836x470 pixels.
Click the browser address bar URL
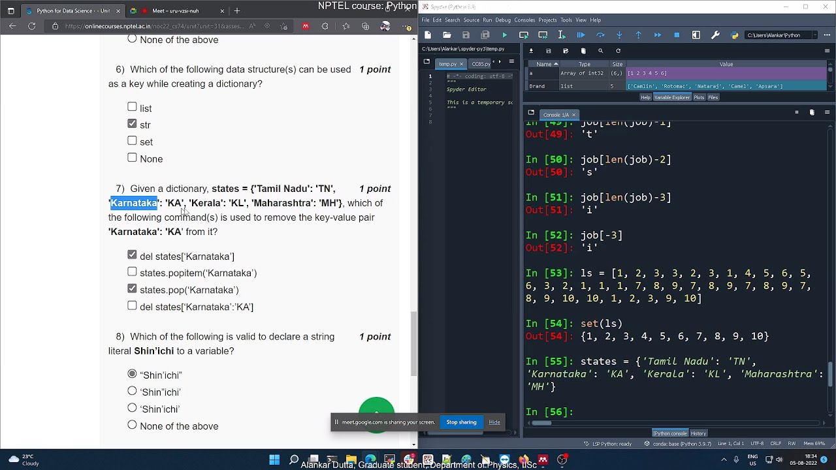[x=155, y=26]
